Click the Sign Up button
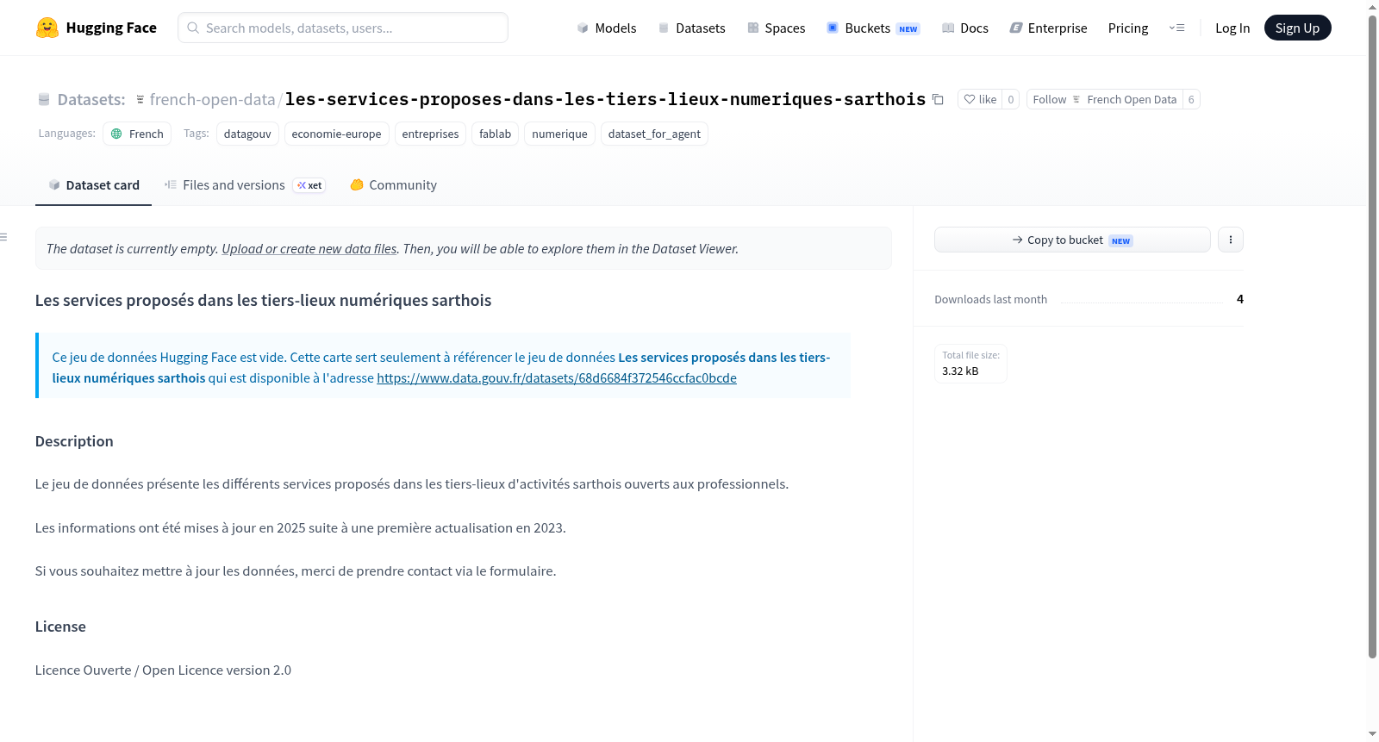This screenshot has width=1379, height=742. (1297, 28)
